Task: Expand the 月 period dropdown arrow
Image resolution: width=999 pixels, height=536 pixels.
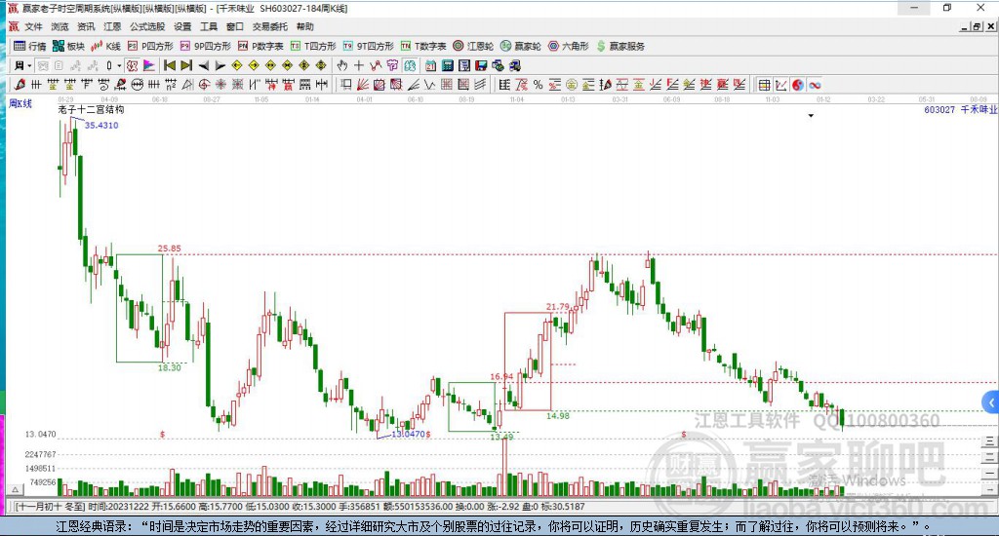Action: (x=29, y=65)
